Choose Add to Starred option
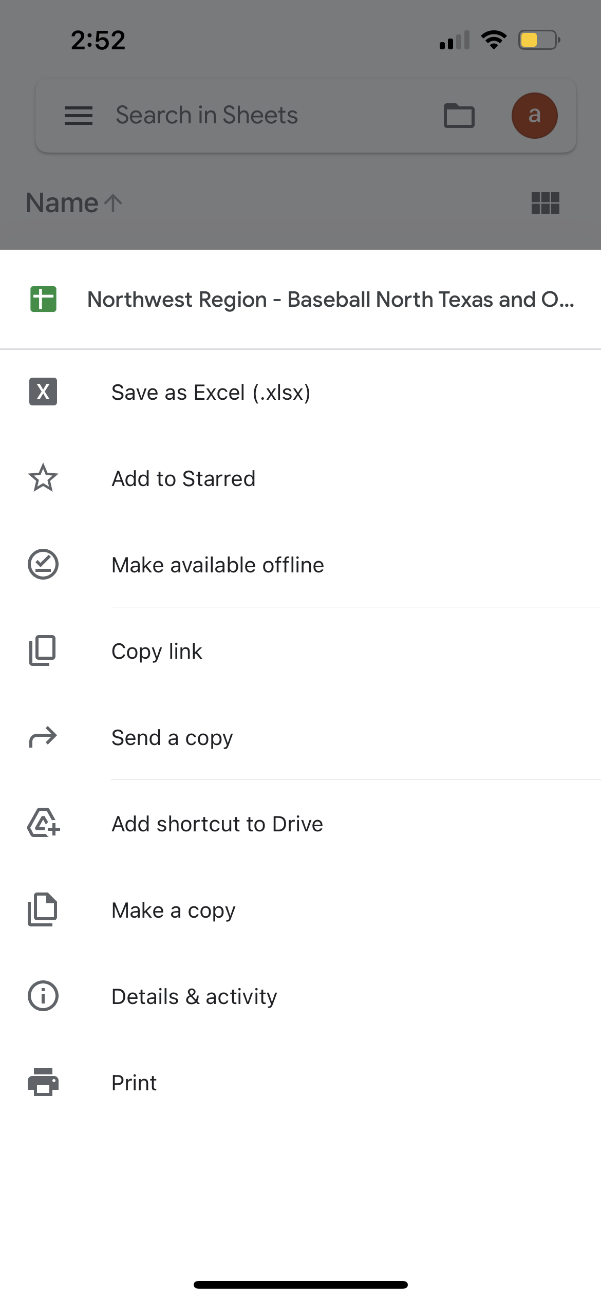Screen dimensions: 601x1301 tap(183, 479)
